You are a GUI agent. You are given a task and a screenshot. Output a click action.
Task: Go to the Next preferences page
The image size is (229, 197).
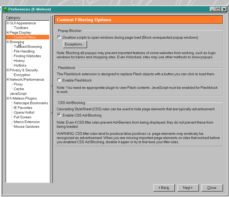[x=188, y=188]
